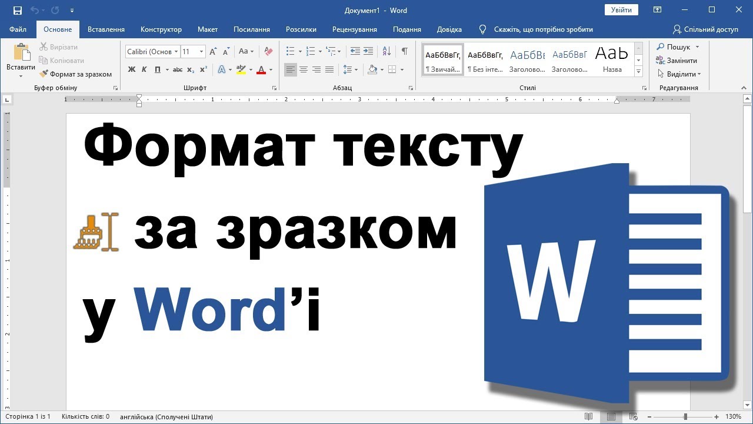
Task: Click the increase indent icon
Action: click(x=368, y=51)
